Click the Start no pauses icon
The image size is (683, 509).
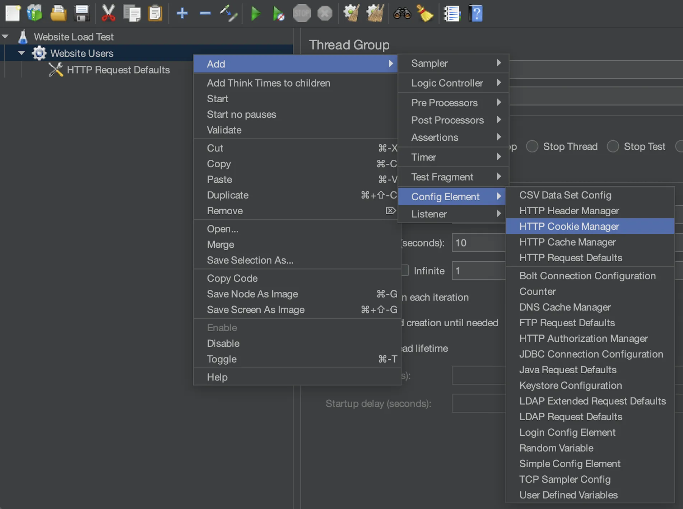click(278, 14)
